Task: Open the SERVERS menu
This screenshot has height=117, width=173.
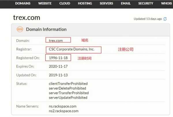Action: 106,3
